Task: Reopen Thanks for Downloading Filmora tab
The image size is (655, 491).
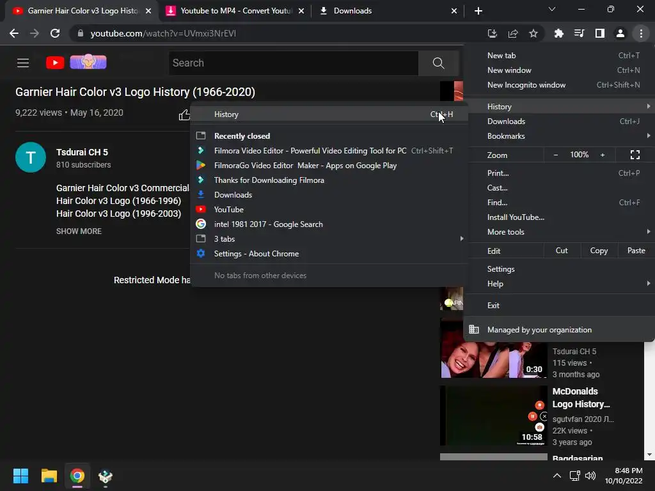Action: pos(329,180)
